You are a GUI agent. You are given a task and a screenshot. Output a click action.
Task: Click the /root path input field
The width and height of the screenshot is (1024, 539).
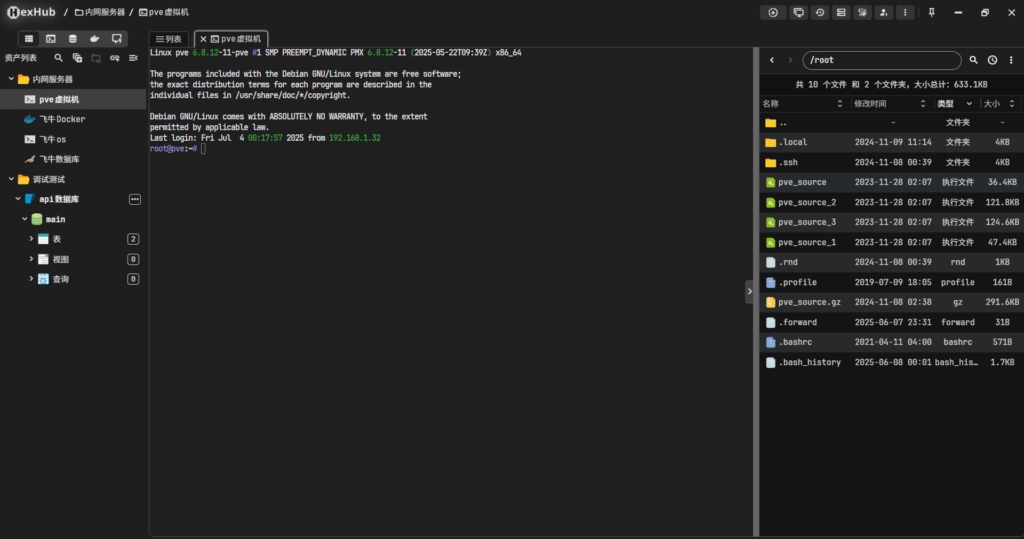click(x=881, y=60)
